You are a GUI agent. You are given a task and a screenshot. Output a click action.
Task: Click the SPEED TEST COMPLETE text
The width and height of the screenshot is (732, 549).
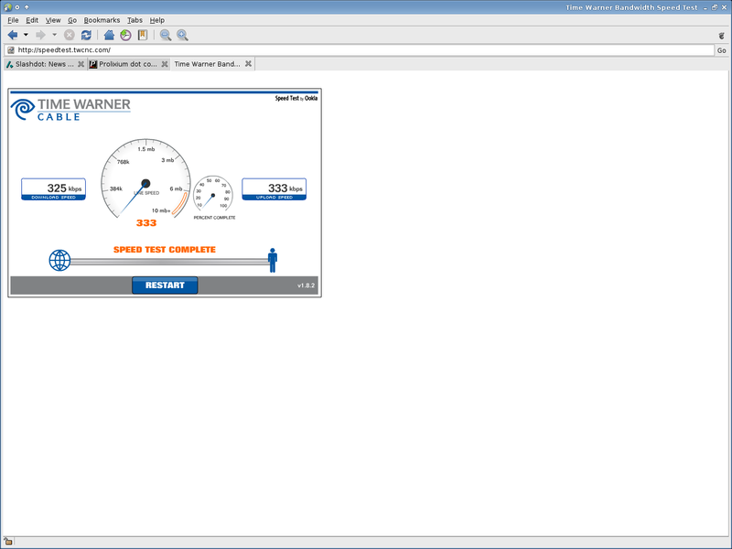click(165, 250)
